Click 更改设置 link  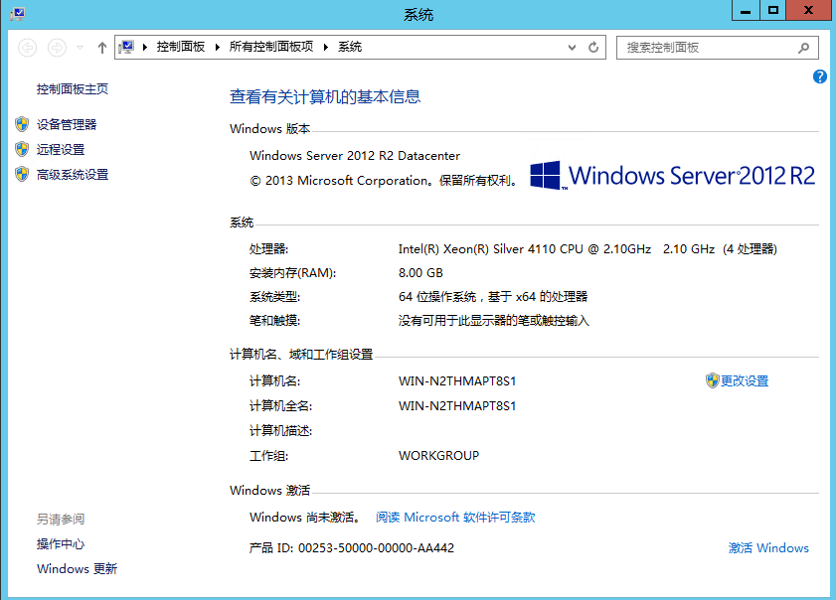pos(745,381)
